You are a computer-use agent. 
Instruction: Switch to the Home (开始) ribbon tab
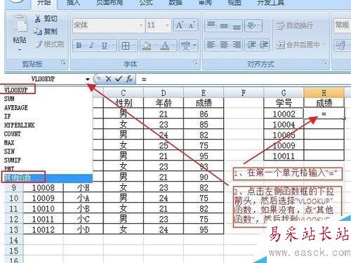click(44, 3)
